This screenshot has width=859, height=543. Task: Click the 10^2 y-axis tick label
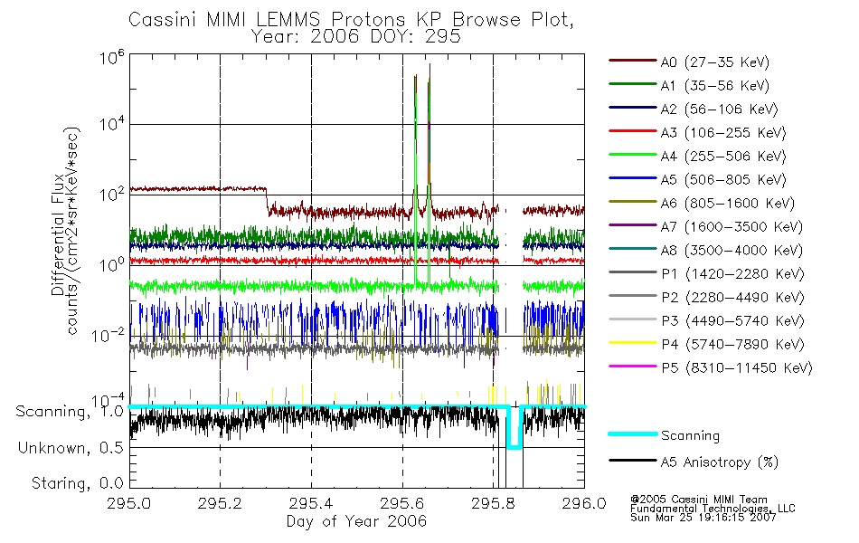click(112, 195)
